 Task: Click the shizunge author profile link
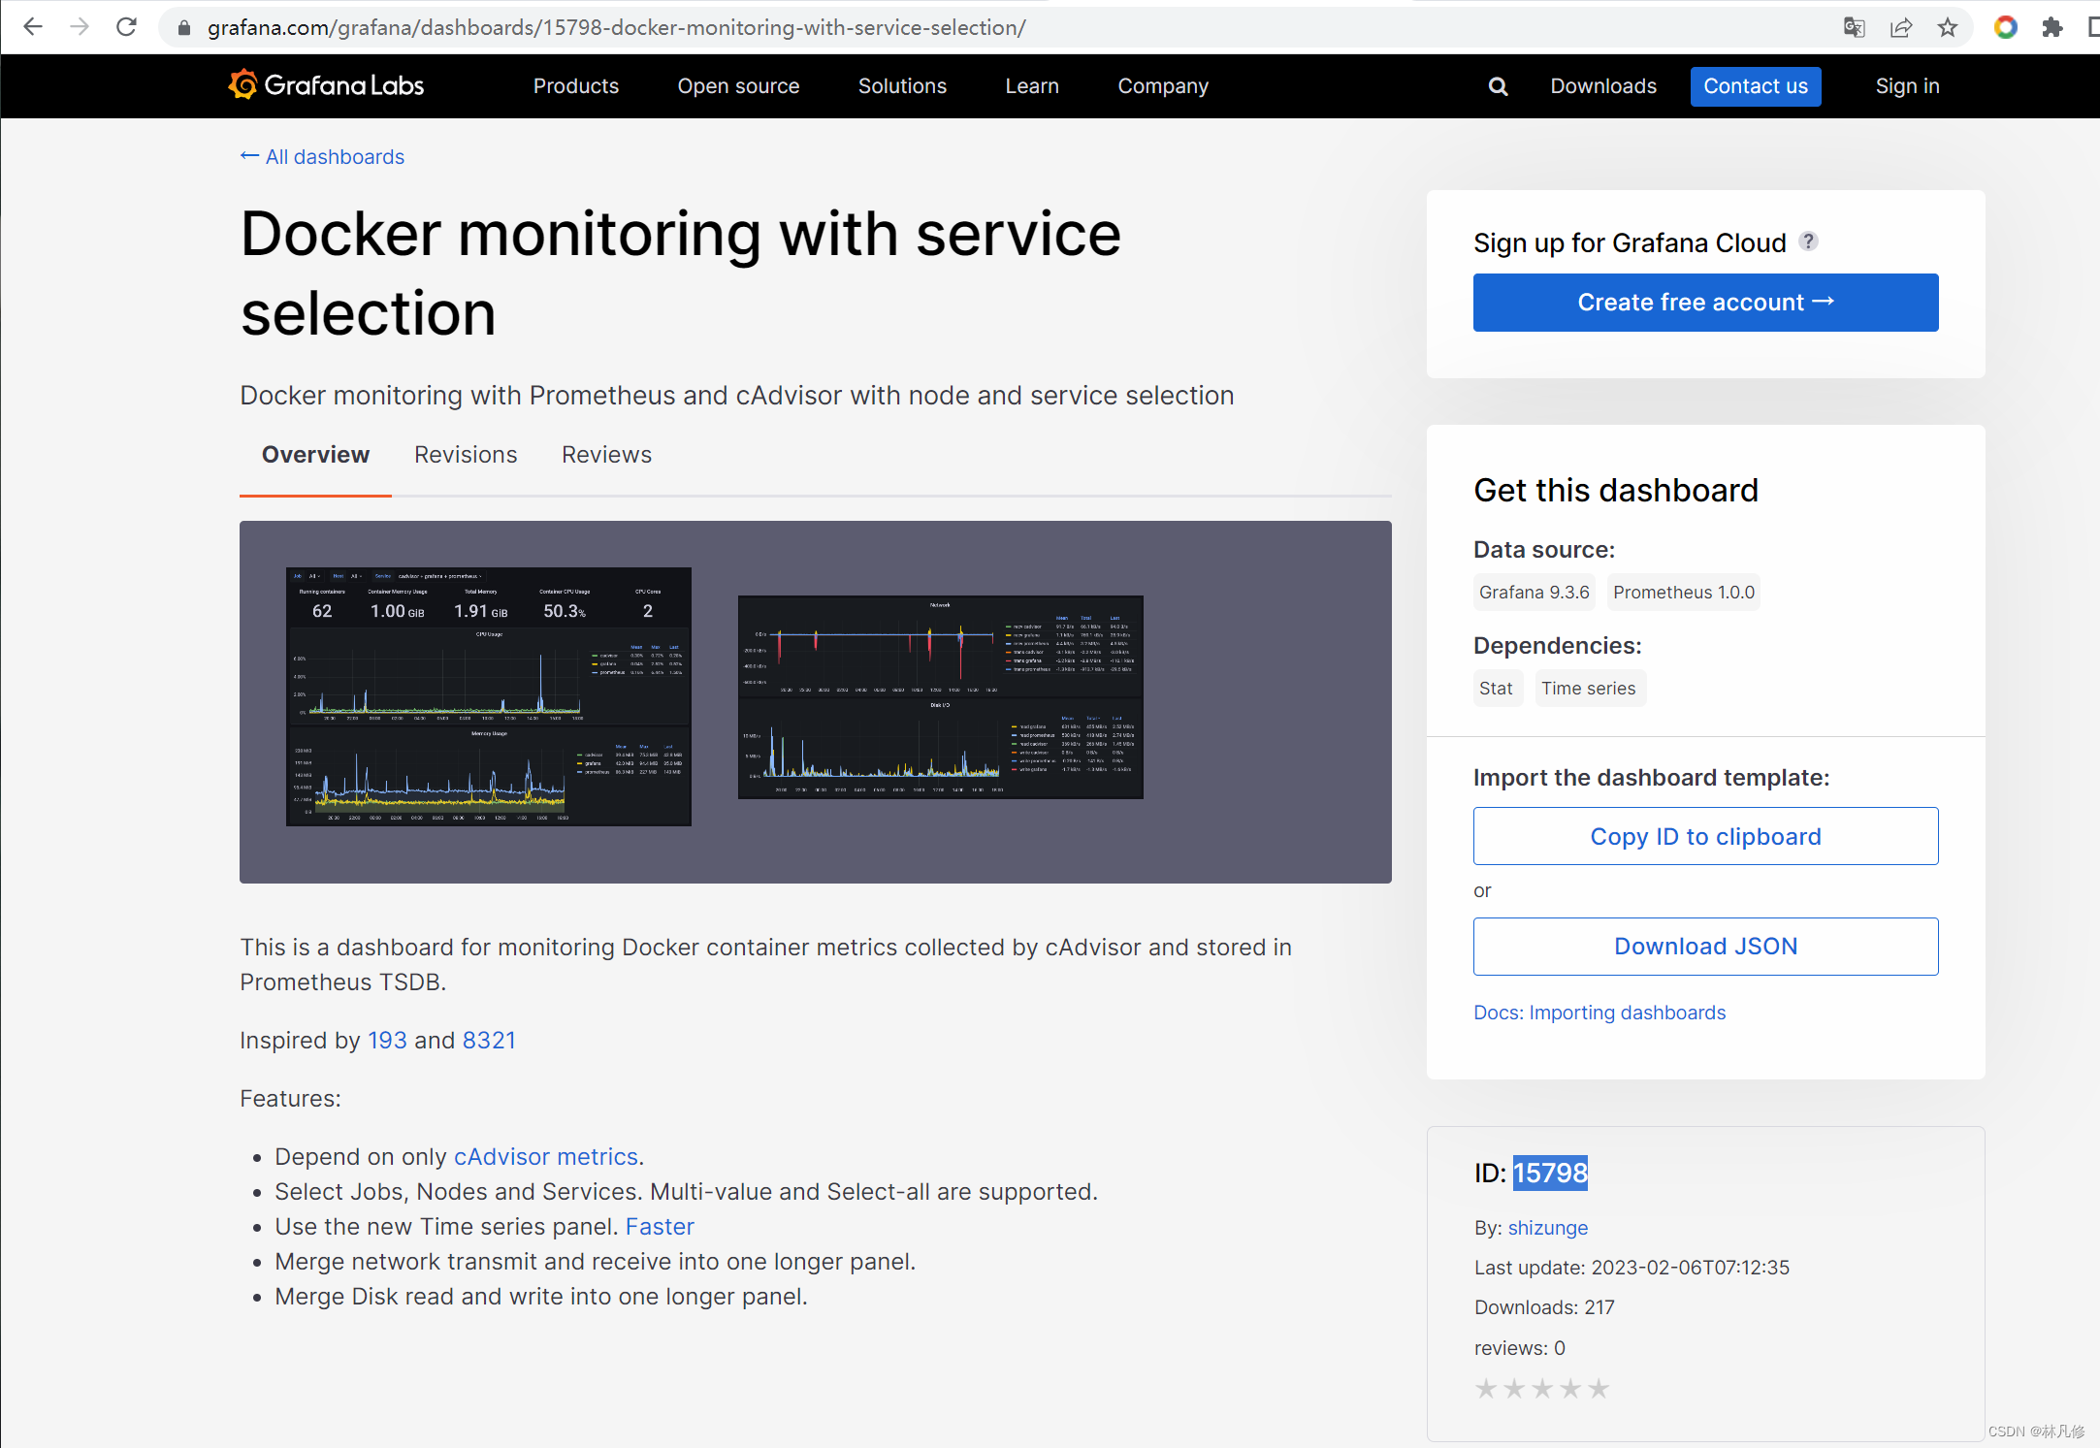(x=1544, y=1228)
